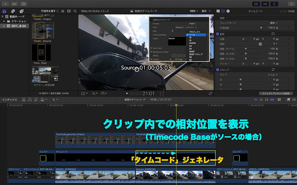Open the 68% viewer zoom dropdown

pyautogui.click(x=194, y=11)
